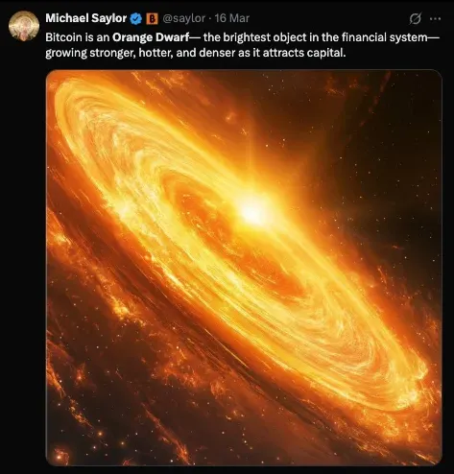Click the tweet's first line about financial system

242,37
